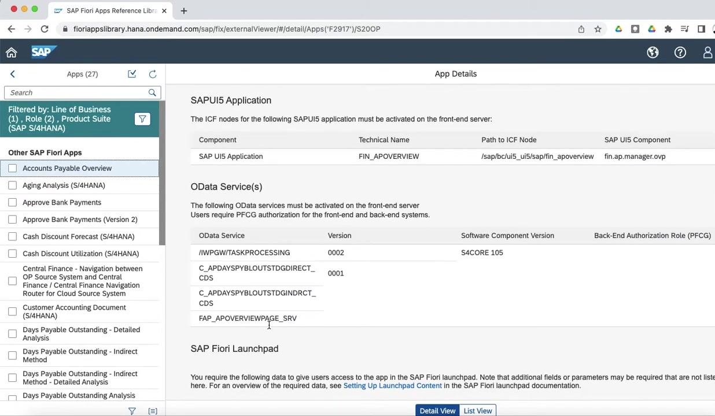Open the Google Drive extension icon
The image size is (715, 416).
pos(618,29)
